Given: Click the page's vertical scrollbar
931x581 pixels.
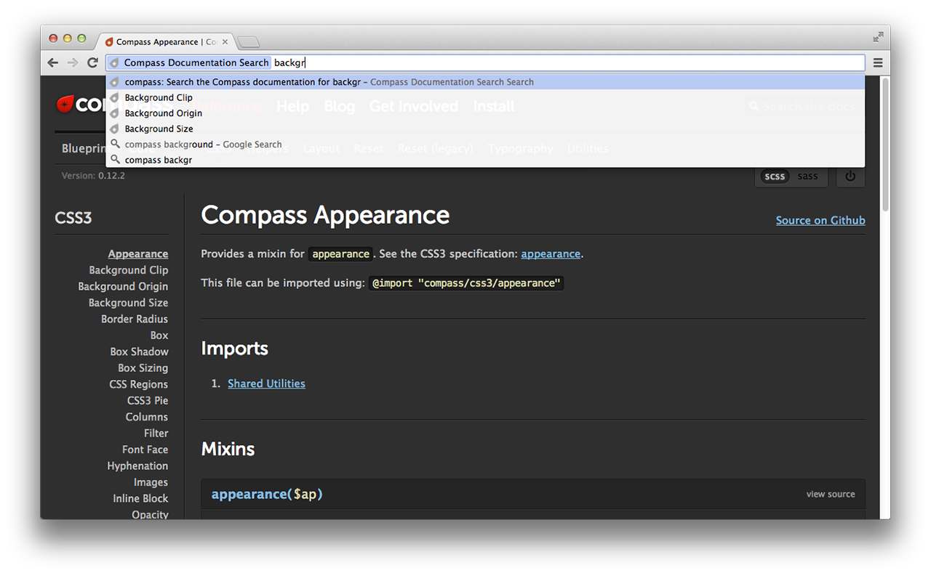Looking at the screenshot, I should point(885,144).
